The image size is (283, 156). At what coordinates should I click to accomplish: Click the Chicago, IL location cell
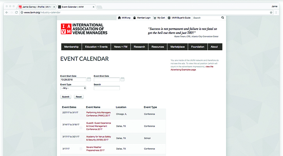(121, 114)
